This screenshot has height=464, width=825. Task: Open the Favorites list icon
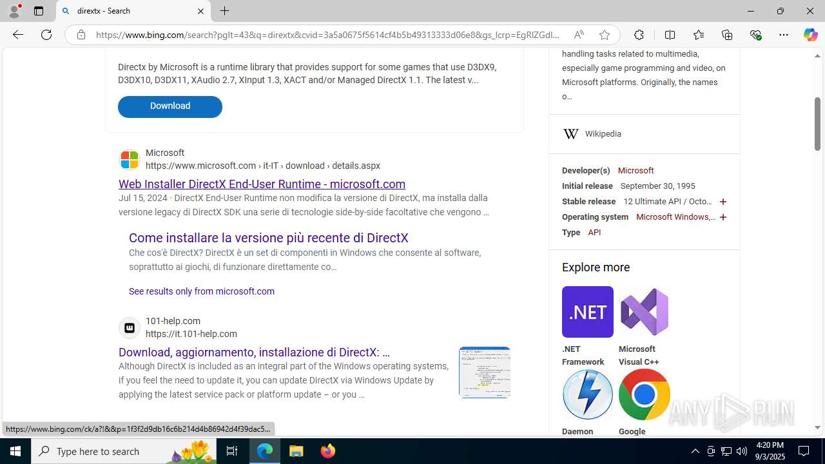pyautogui.click(x=699, y=35)
